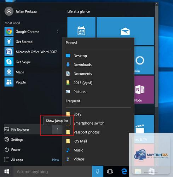Click the Windows Start button

coord(7,171)
